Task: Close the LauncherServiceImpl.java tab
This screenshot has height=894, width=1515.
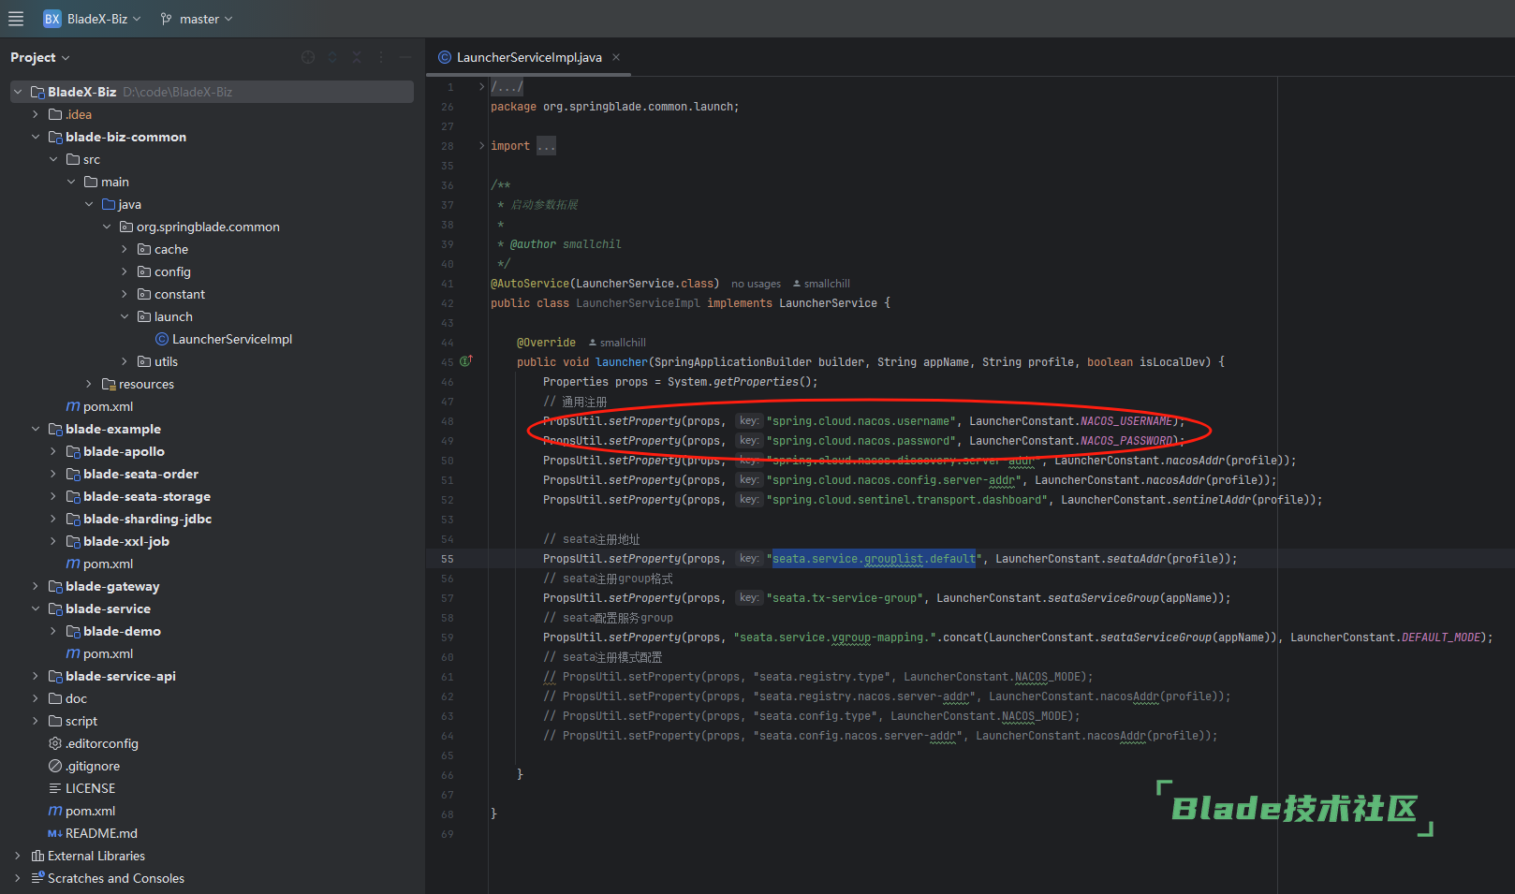Action: pos(616,57)
